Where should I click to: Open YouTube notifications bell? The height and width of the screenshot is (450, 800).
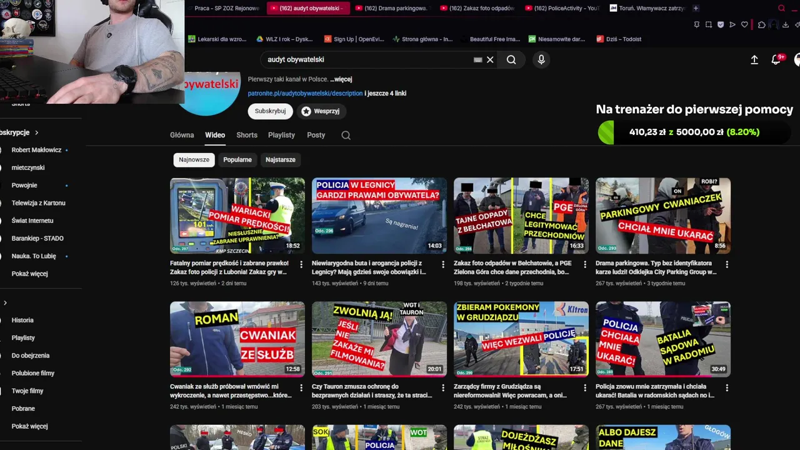tap(776, 59)
